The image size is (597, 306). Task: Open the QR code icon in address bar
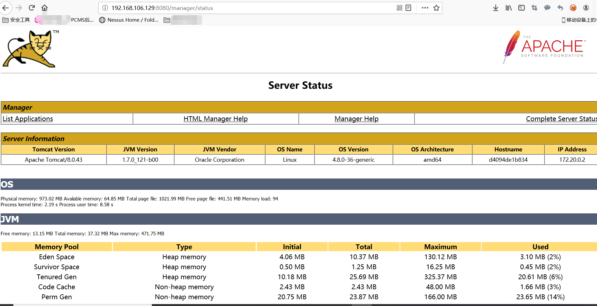click(400, 8)
